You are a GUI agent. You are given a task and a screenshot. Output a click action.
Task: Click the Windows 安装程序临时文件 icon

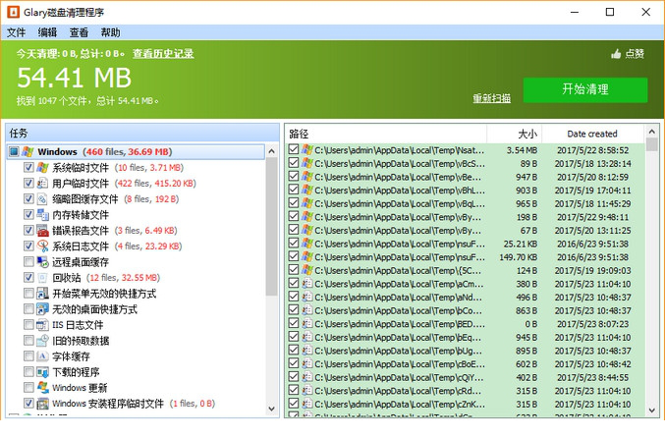point(42,403)
